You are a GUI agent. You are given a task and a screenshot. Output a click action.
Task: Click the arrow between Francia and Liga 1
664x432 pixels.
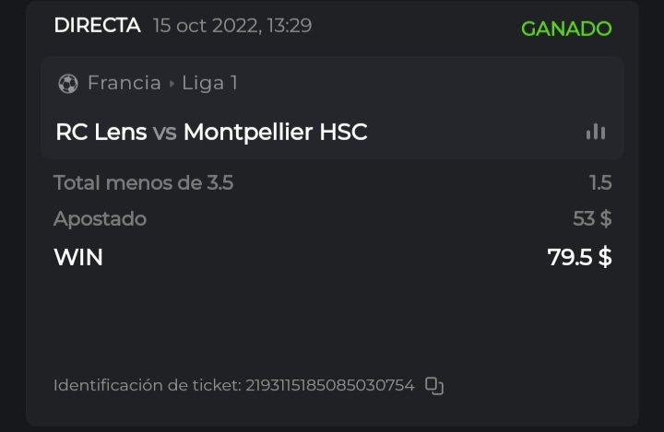[x=172, y=84]
